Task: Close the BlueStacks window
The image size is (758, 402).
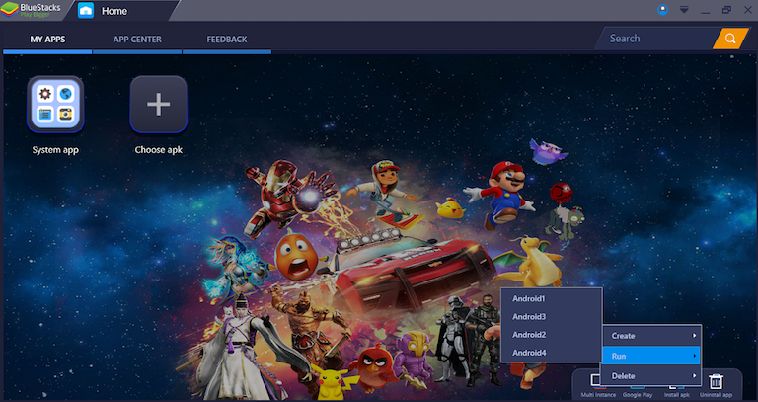Action: (747, 10)
